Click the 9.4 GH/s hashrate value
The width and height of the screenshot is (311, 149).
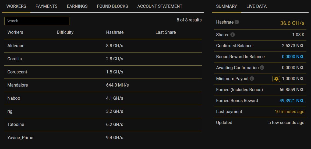tap(115, 138)
